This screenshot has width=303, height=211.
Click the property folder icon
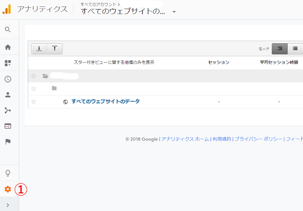54,88
